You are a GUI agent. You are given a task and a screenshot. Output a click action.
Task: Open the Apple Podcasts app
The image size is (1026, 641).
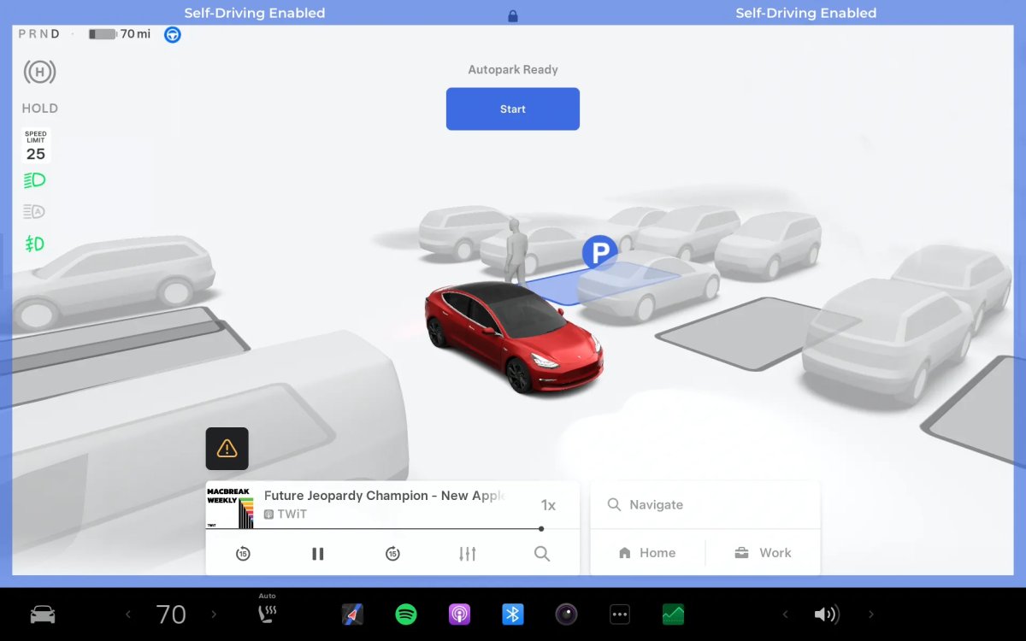pyautogui.click(x=459, y=614)
